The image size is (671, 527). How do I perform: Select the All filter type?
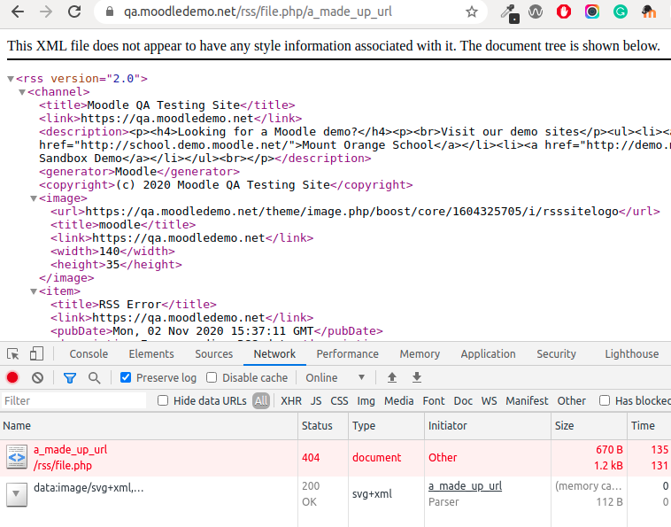point(261,400)
